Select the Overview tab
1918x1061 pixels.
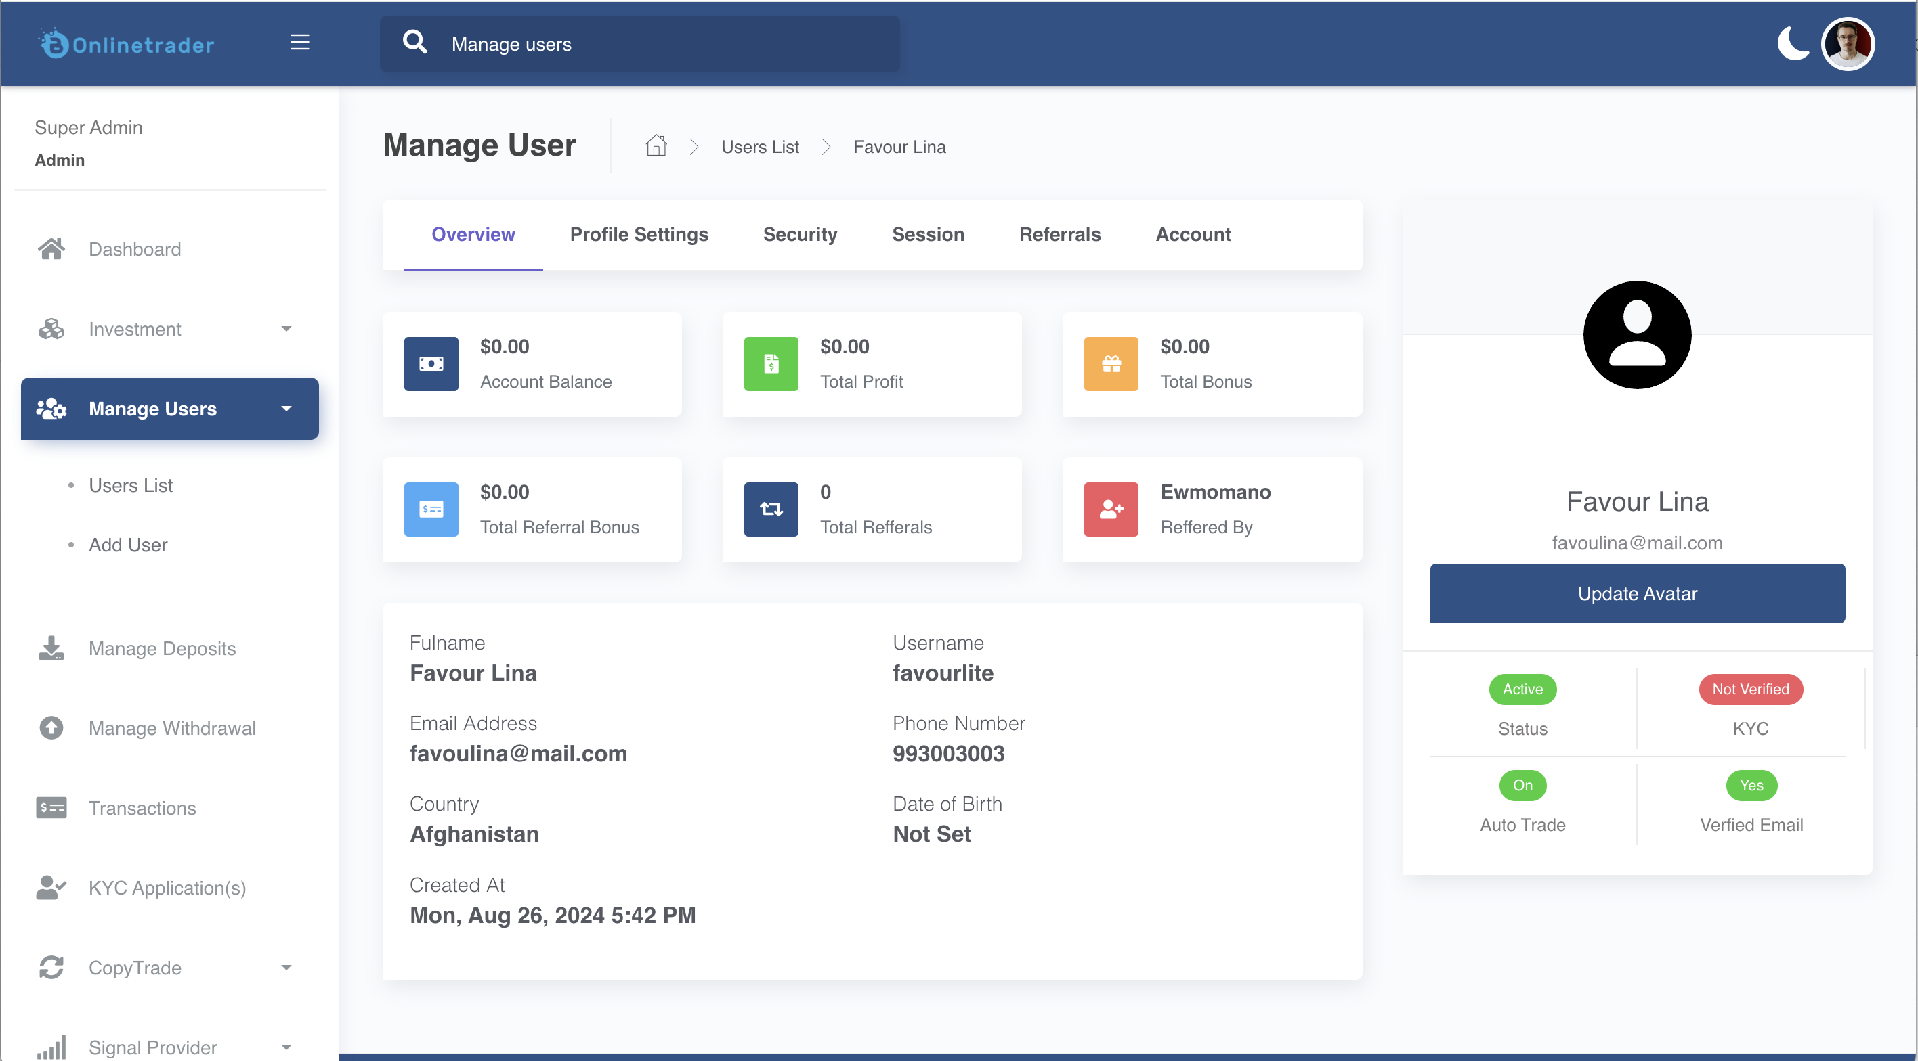tap(473, 234)
